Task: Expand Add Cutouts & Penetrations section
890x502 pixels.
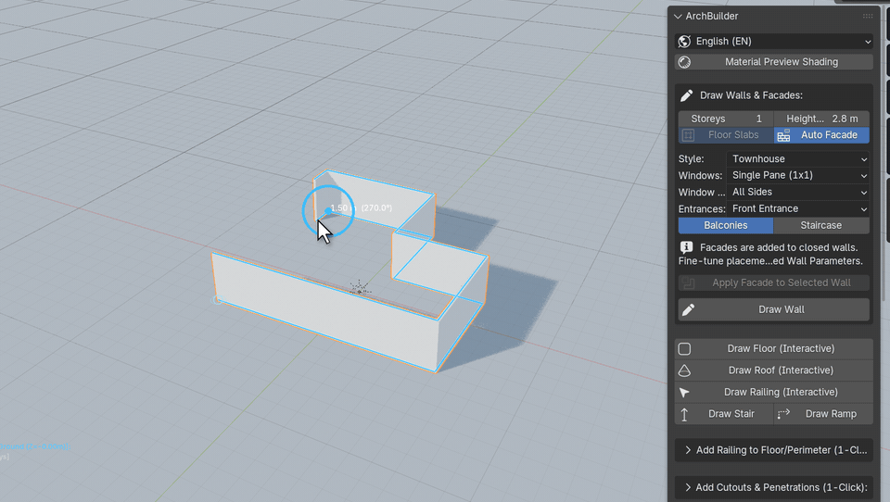Action: coord(773,487)
